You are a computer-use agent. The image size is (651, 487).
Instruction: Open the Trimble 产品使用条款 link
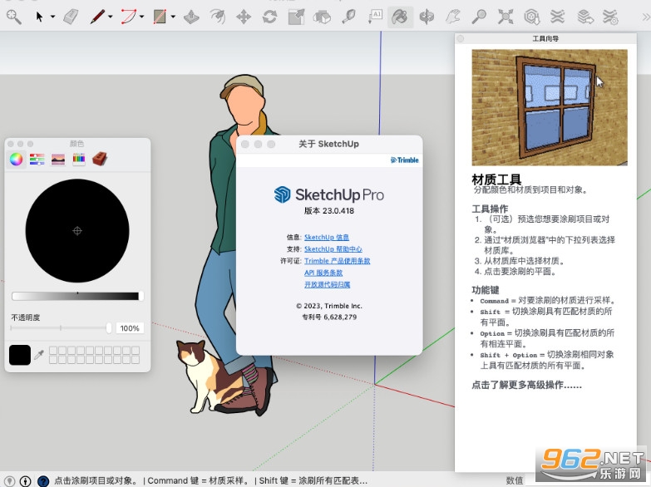tap(337, 261)
